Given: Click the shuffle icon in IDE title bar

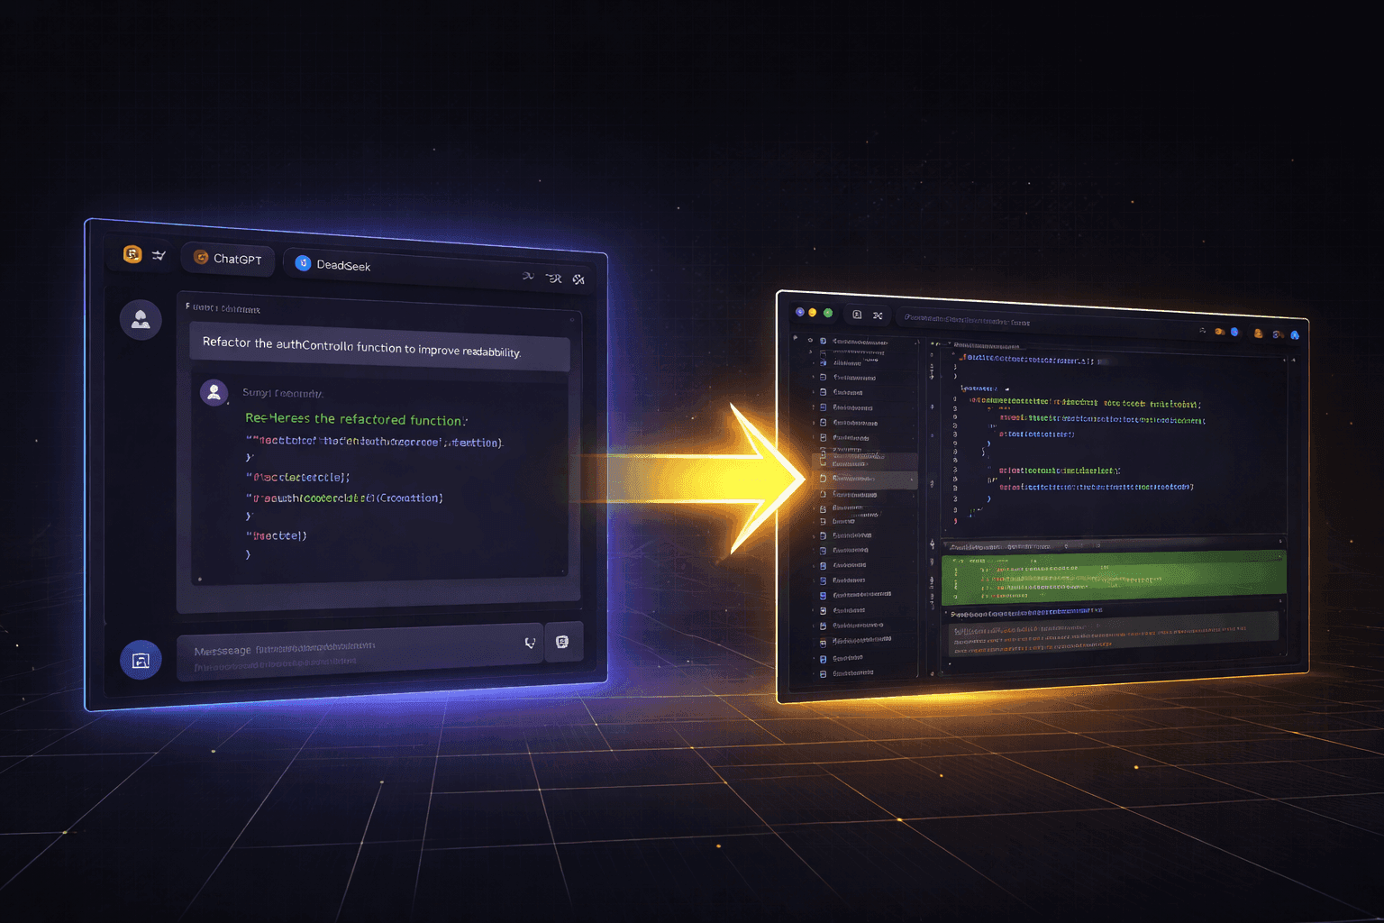Looking at the screenshot, I should [878, 315].
